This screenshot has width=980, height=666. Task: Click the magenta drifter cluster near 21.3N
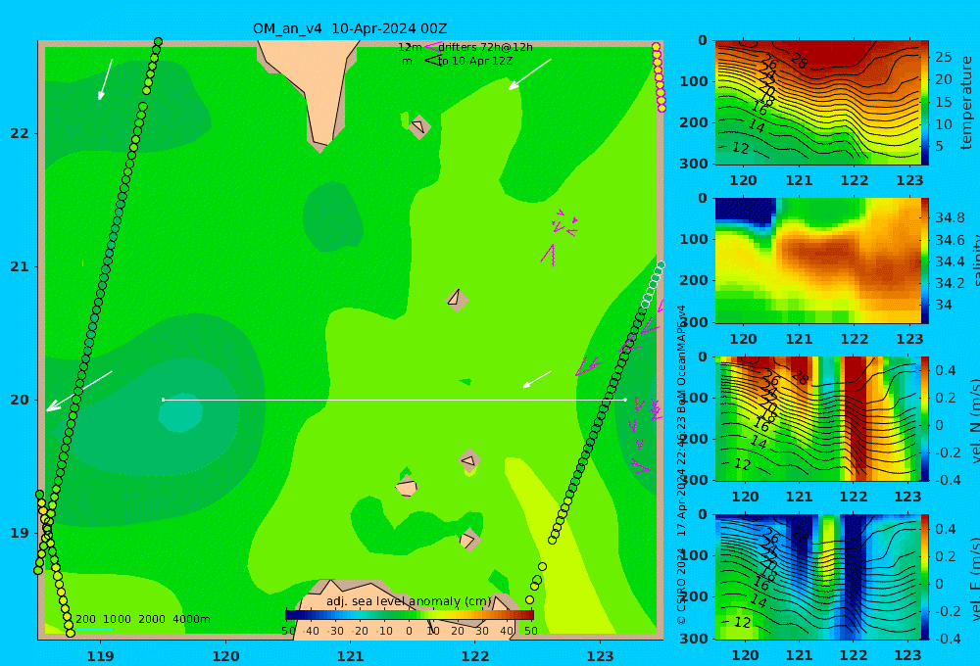564,222
